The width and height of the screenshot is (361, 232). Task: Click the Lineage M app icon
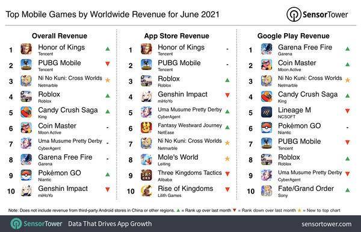[267, 112]
